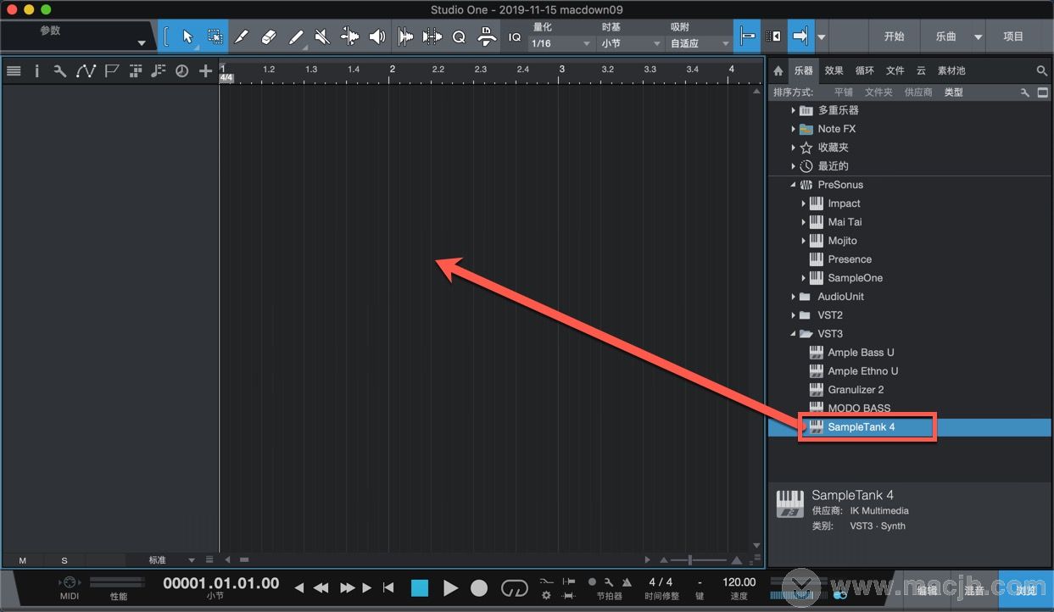The image size is (1054, 612).
Task: Open the track list icon
Action: pos(14,71)
